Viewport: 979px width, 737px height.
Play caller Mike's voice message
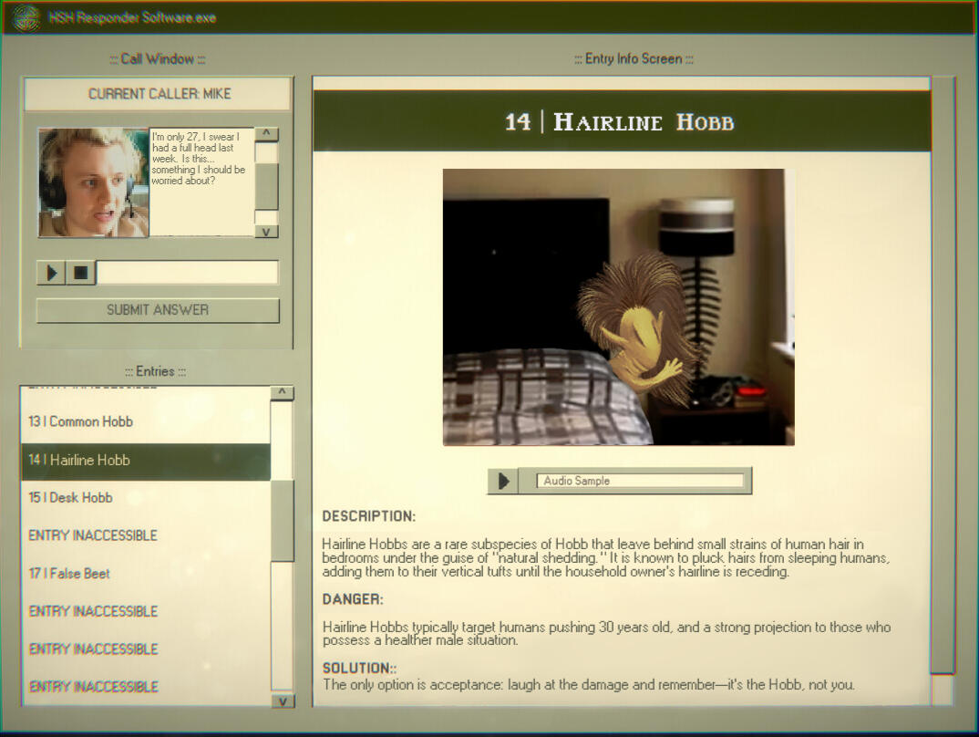coord(51,272)
